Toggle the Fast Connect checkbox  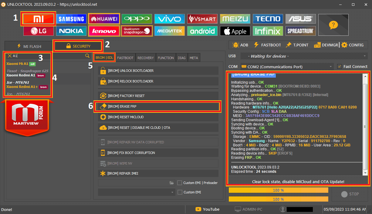tap(340, 66)
